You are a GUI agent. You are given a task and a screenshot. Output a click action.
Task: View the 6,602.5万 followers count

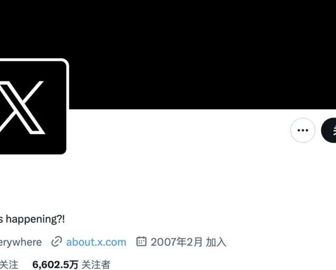pos(55,265)
